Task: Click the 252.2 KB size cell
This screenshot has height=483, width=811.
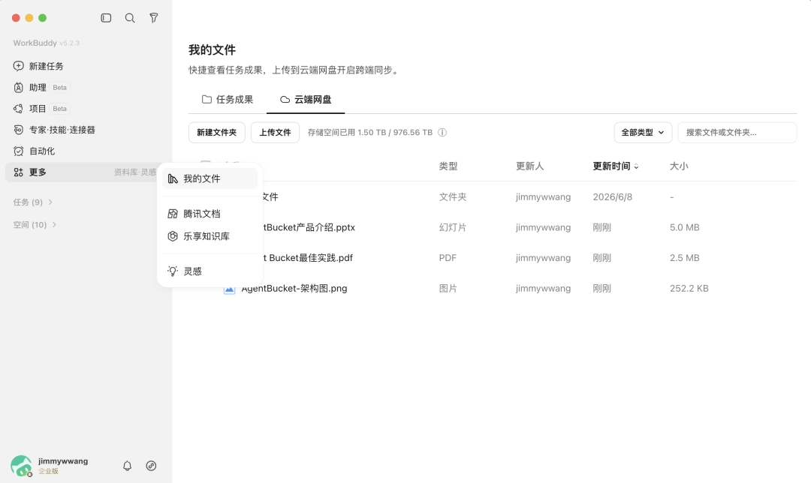Action: (689, 289)
